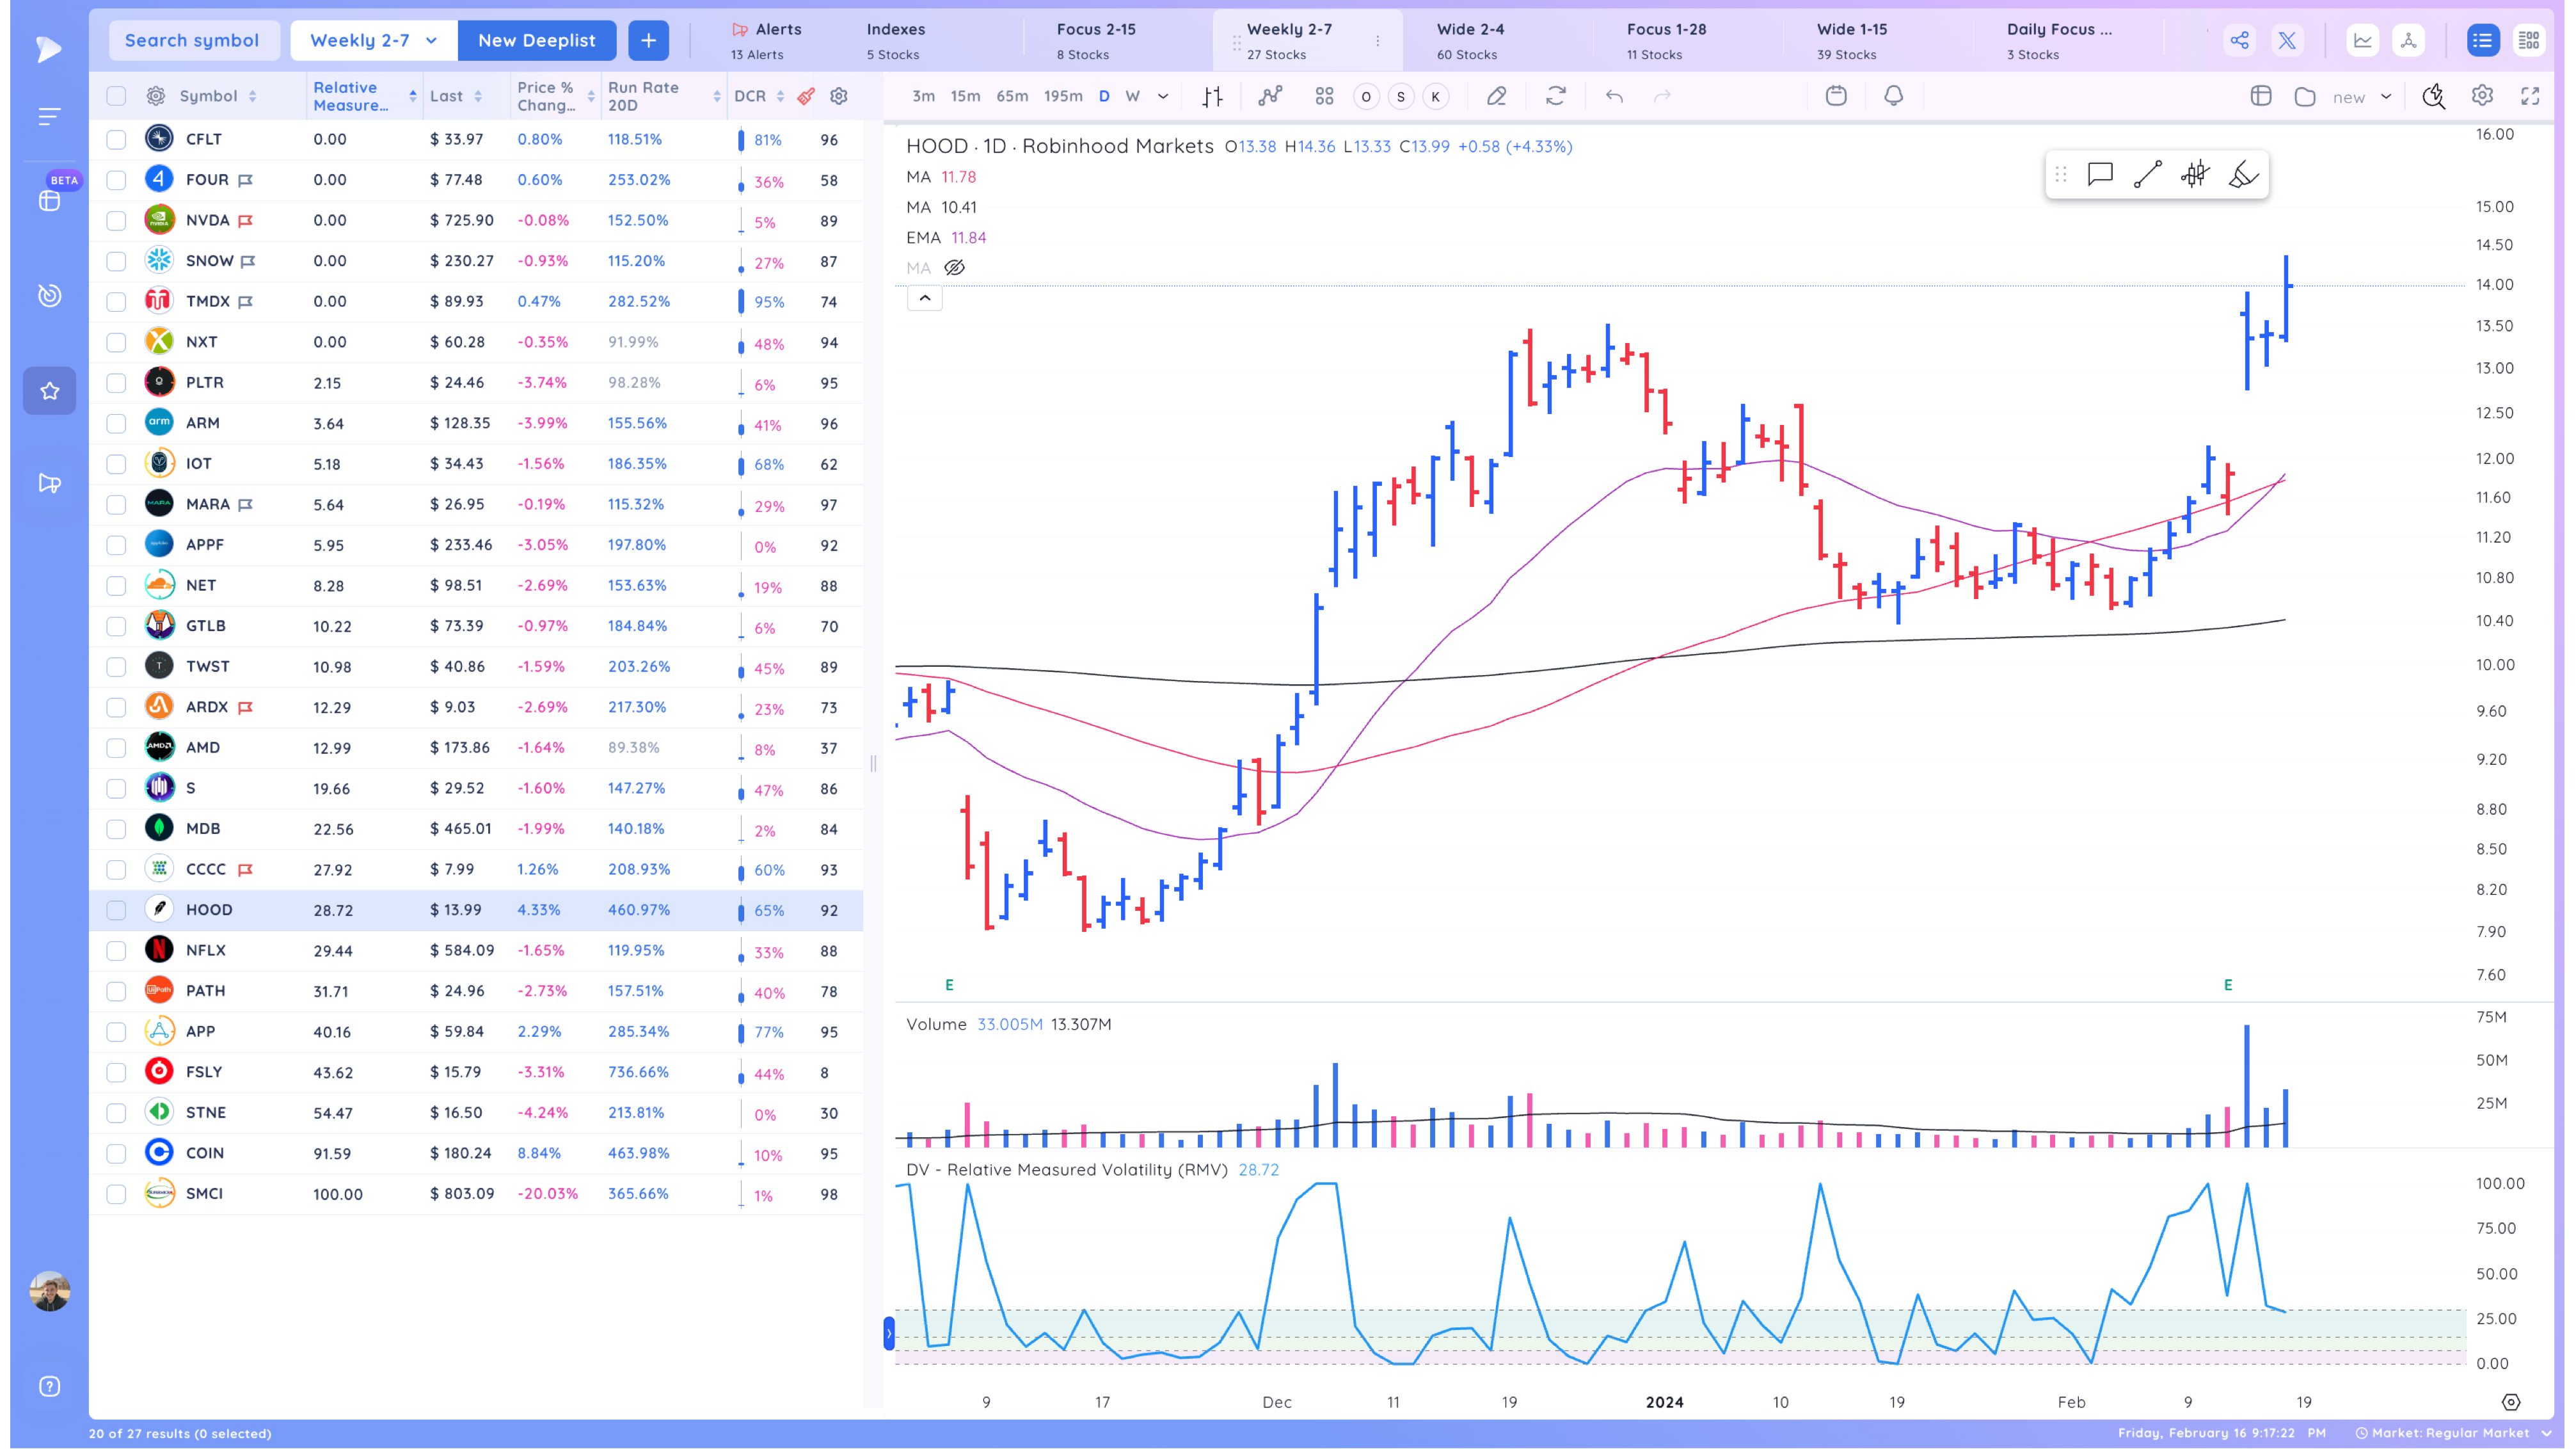This screenshot has height=1449, width=2576.
Task: Select the trend line drawing tool
Action: point(2147,175)
